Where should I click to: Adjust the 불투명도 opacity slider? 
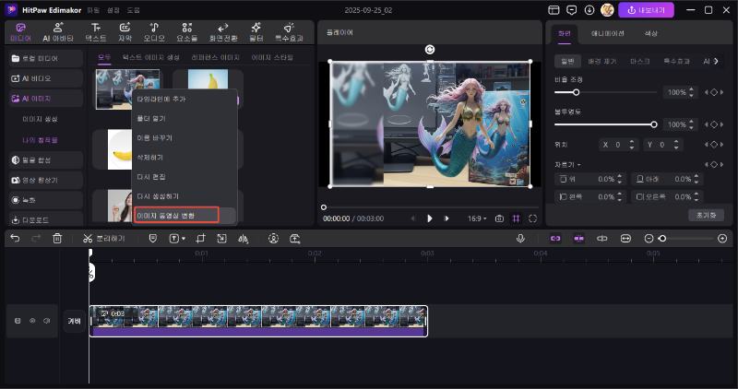pos(605,124)
